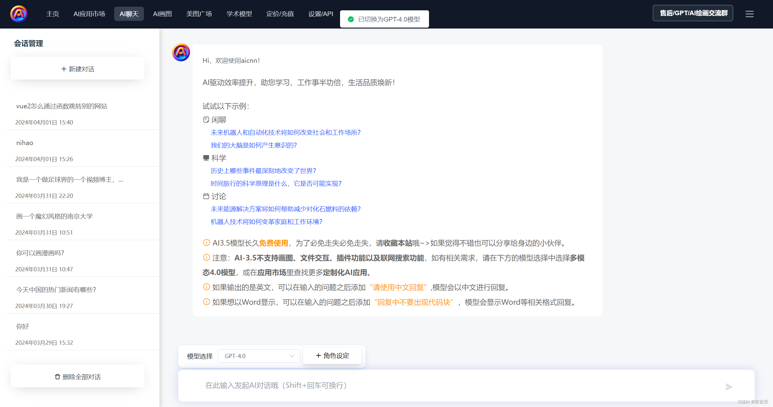773x407 pixels.
Task: Click the assistant avatar beside the welcome message
Action: point(181,52)
